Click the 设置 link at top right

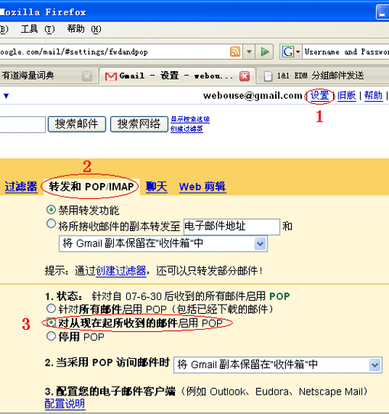coord(319,96)
